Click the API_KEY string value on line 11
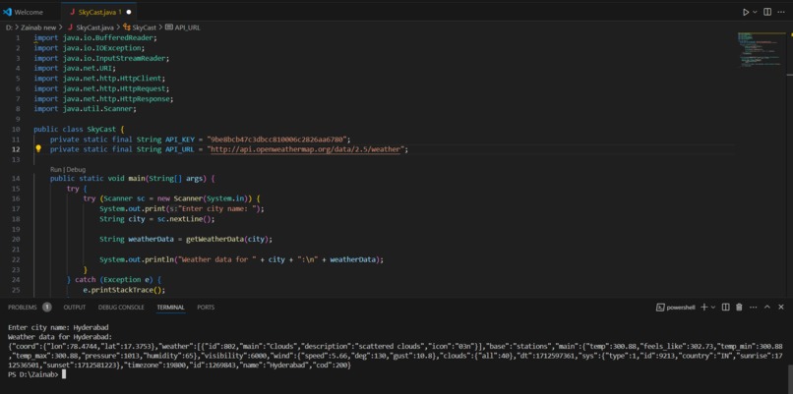This screenshot has width=793, height=394. 278,140
